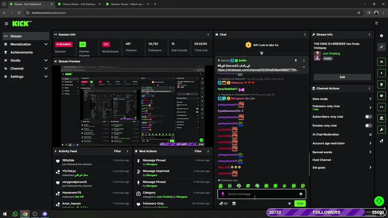Click Host Channel action
The width and height of the screenshot is (388, 218).
pyautogui.click(x=322, y=160)
